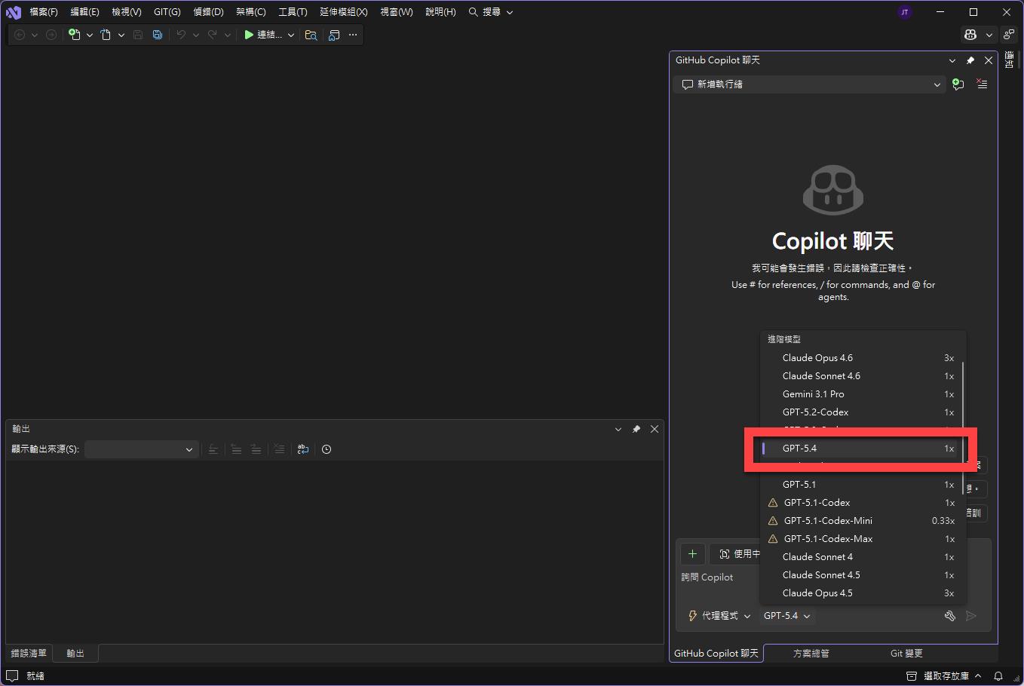
Task: Switch to the Git 變更 tab
Action: [x=906, y=654]
